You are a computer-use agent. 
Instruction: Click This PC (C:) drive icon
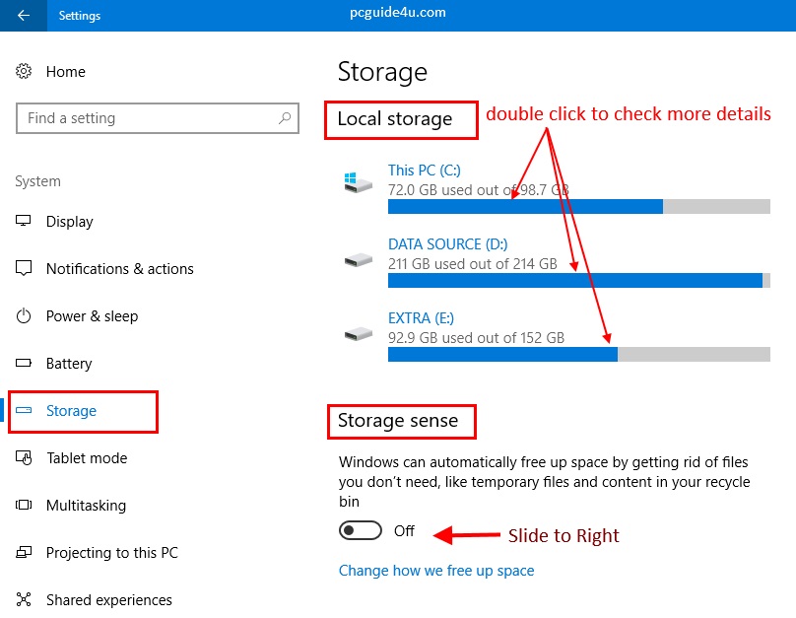pyautogui.click(x=359, y=183)
